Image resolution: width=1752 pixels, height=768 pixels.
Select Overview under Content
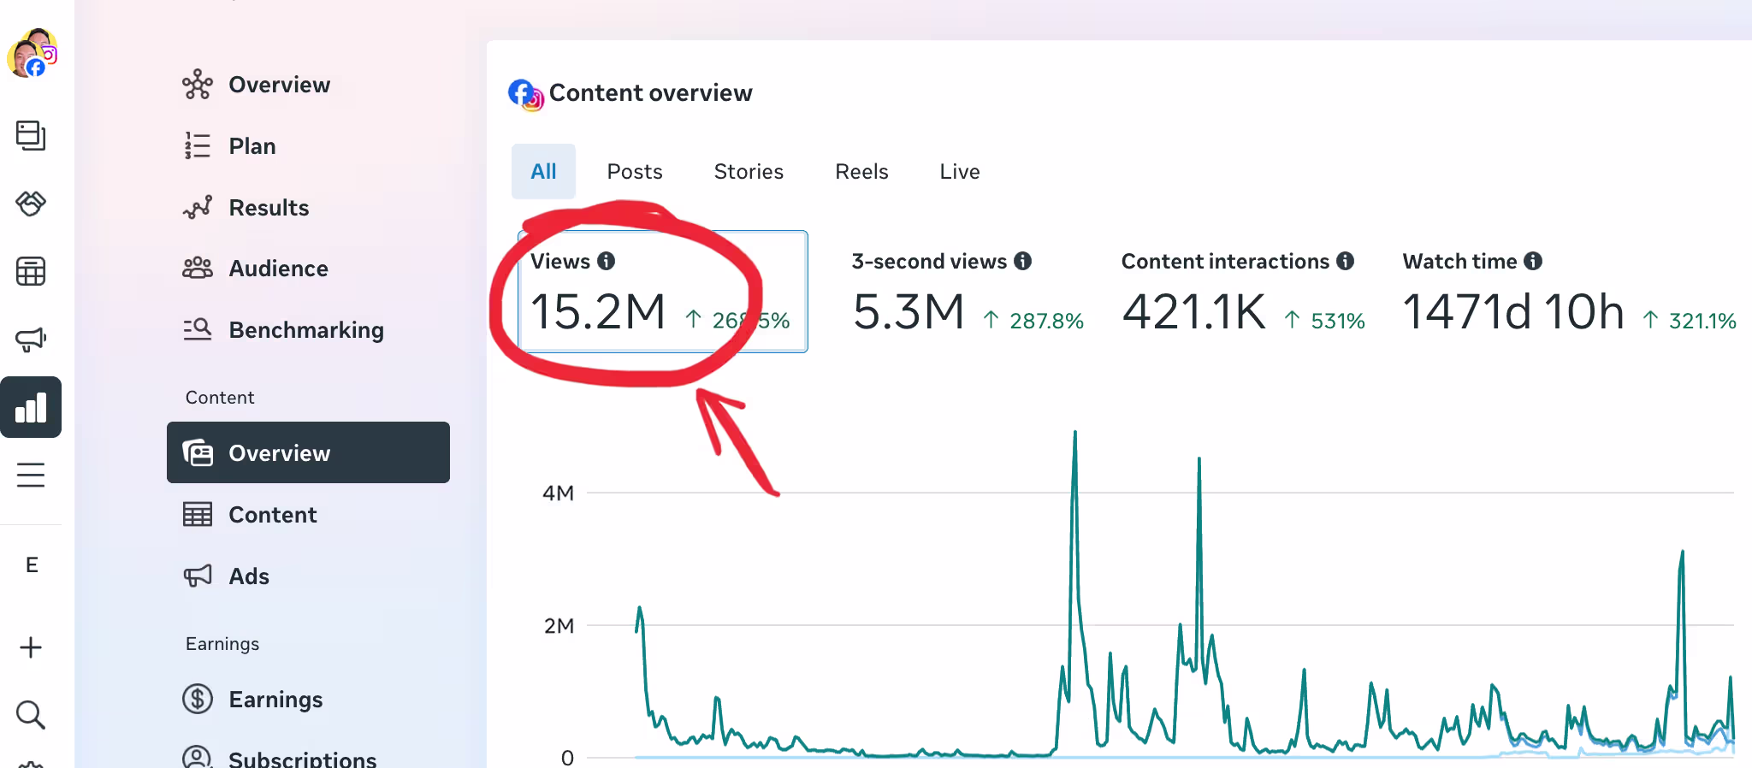point(308,452)
